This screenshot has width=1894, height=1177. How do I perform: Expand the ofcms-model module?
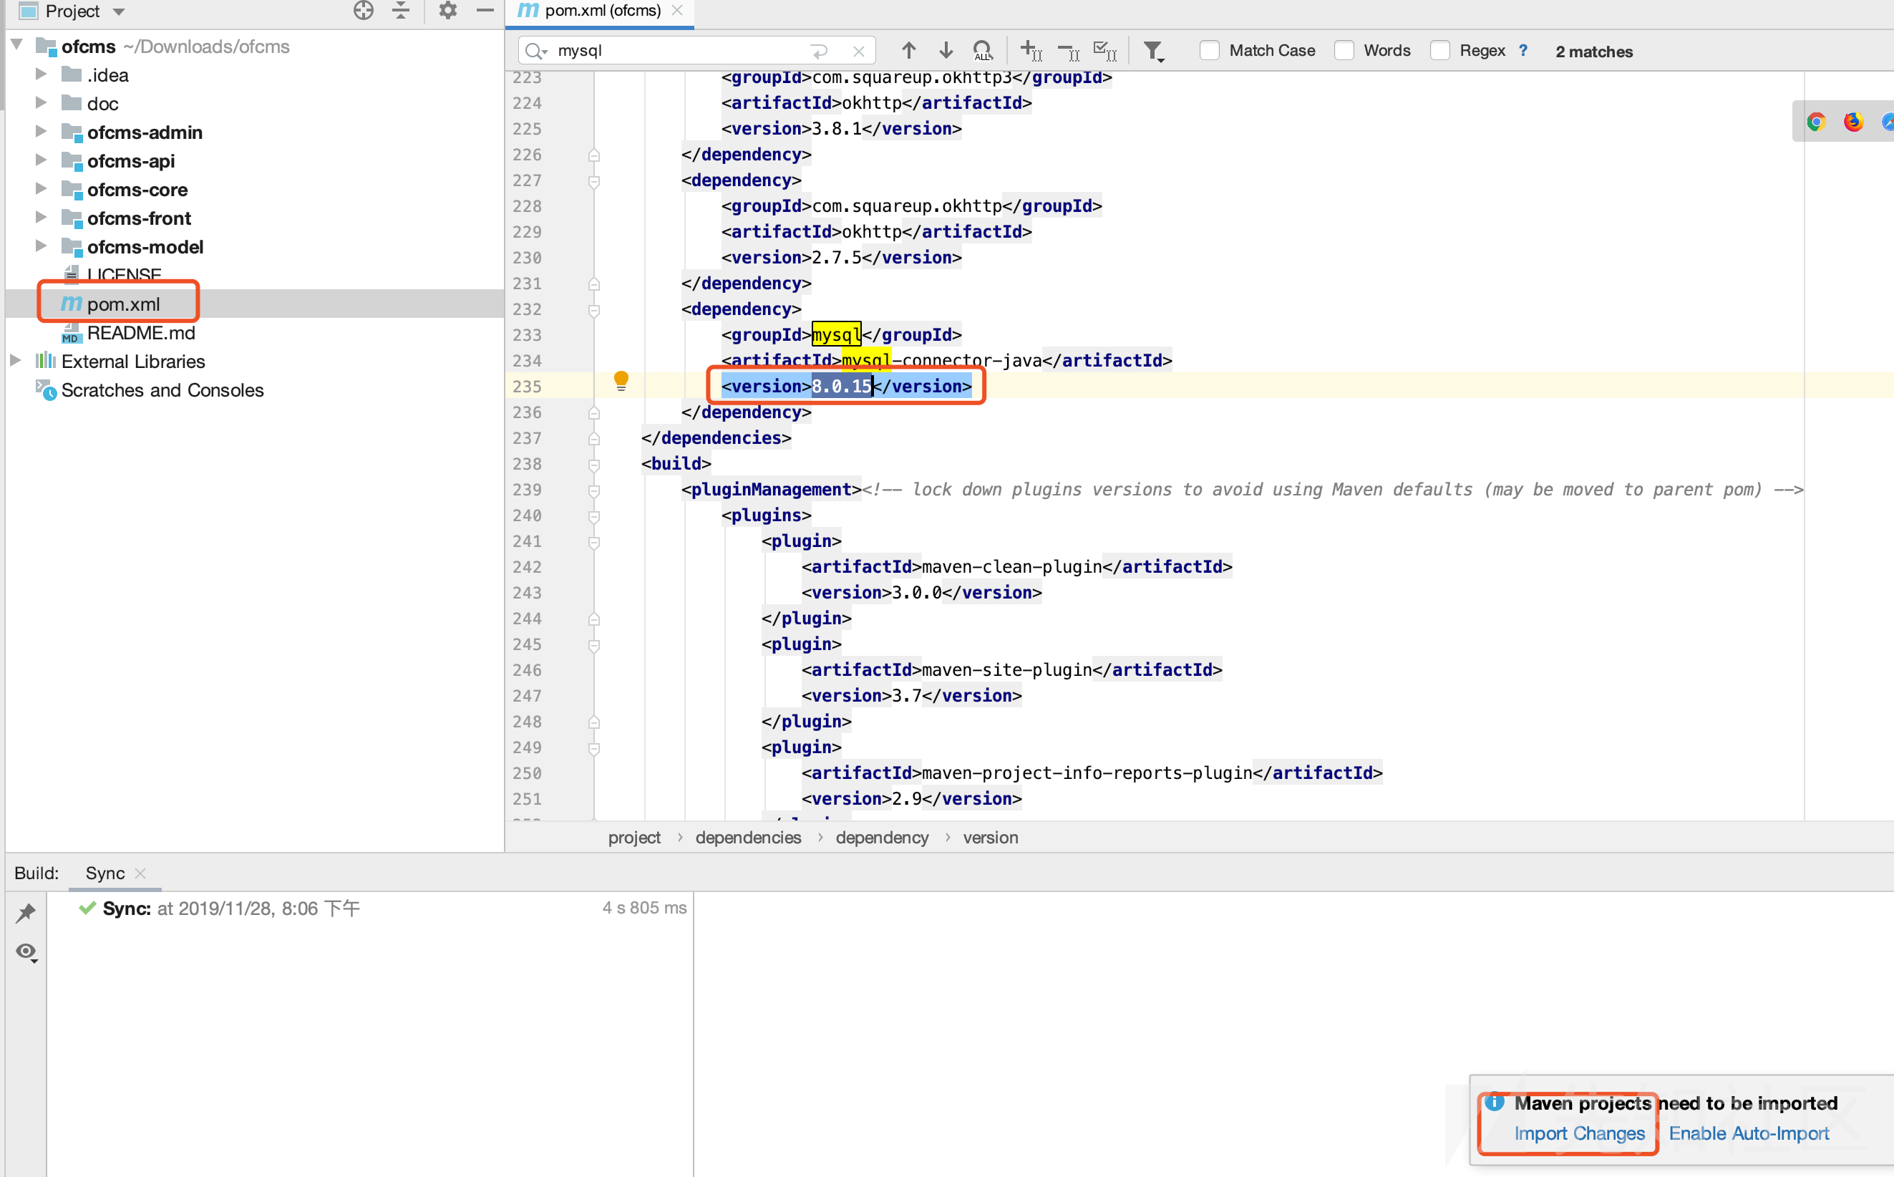click(x=41, y=246)
